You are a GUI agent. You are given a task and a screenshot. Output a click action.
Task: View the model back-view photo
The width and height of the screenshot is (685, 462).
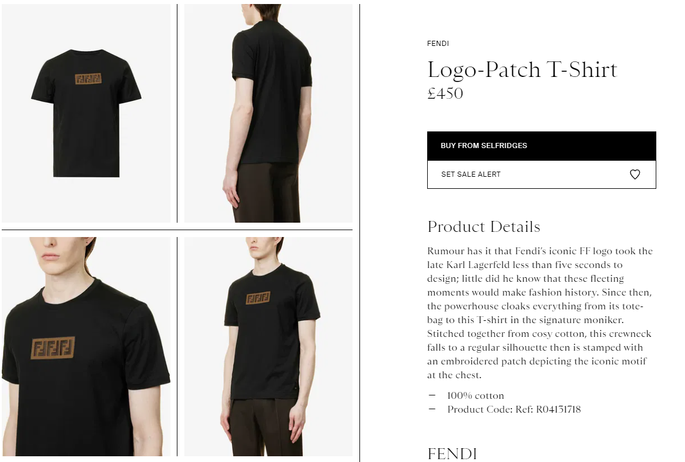point(268,113)
